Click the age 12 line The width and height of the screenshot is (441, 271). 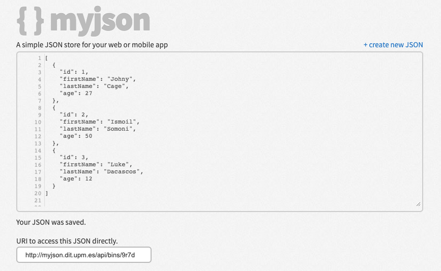point(76,179)
